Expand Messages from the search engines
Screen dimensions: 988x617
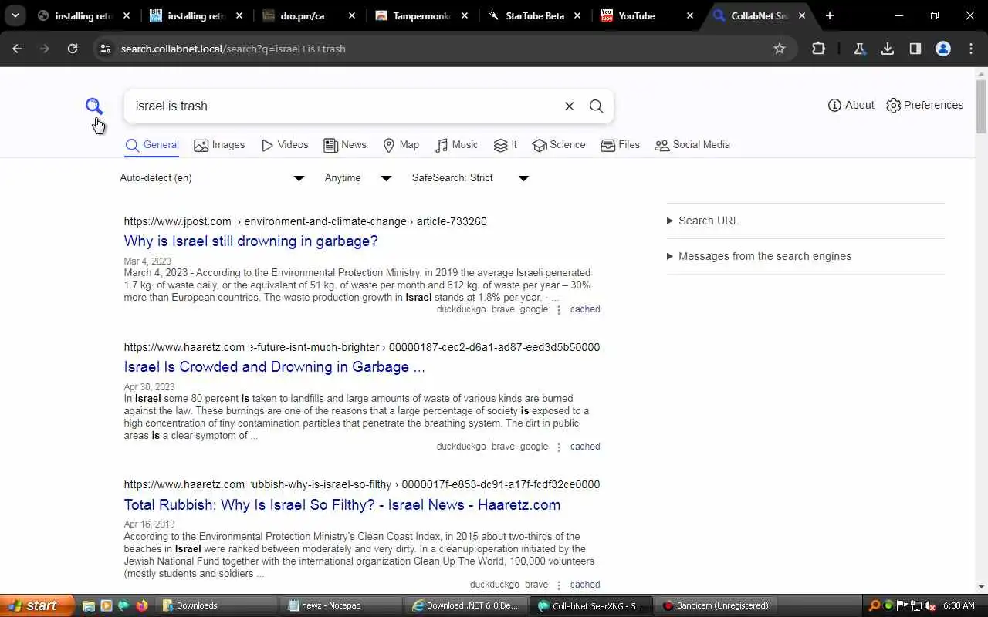(760, 256)
